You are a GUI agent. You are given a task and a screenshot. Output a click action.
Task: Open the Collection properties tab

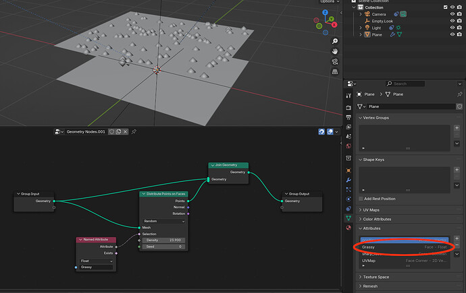(x=348, y=158)
